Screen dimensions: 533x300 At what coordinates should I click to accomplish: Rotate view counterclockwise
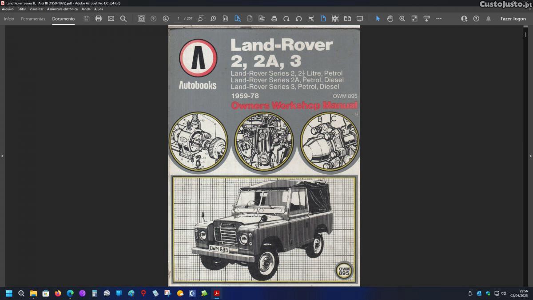tap(298, 19)
